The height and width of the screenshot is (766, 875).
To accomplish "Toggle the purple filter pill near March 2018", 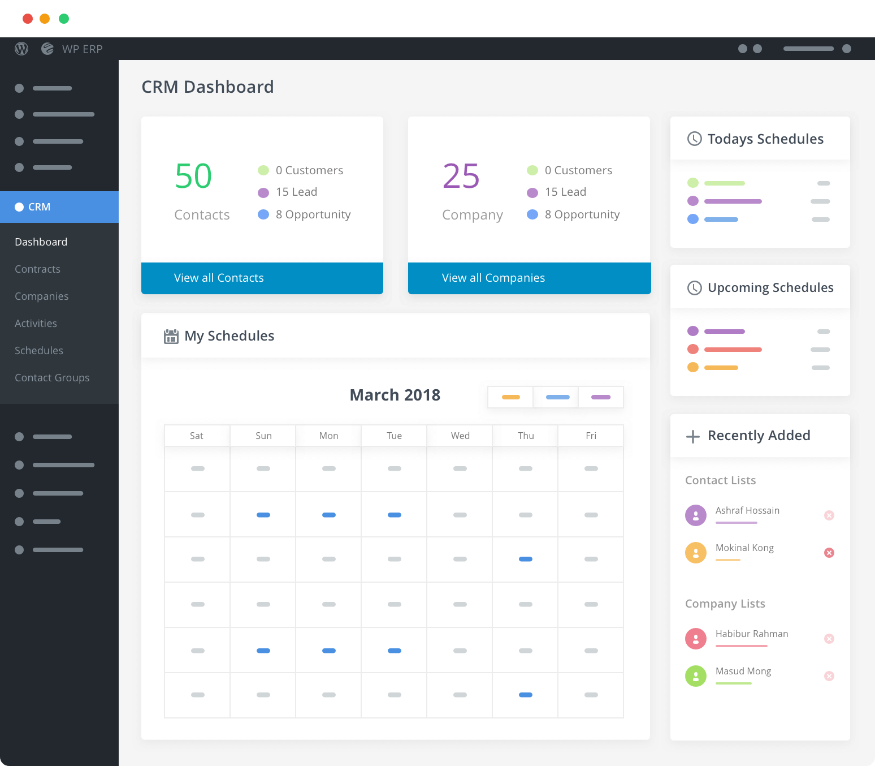I will [600, 397].
